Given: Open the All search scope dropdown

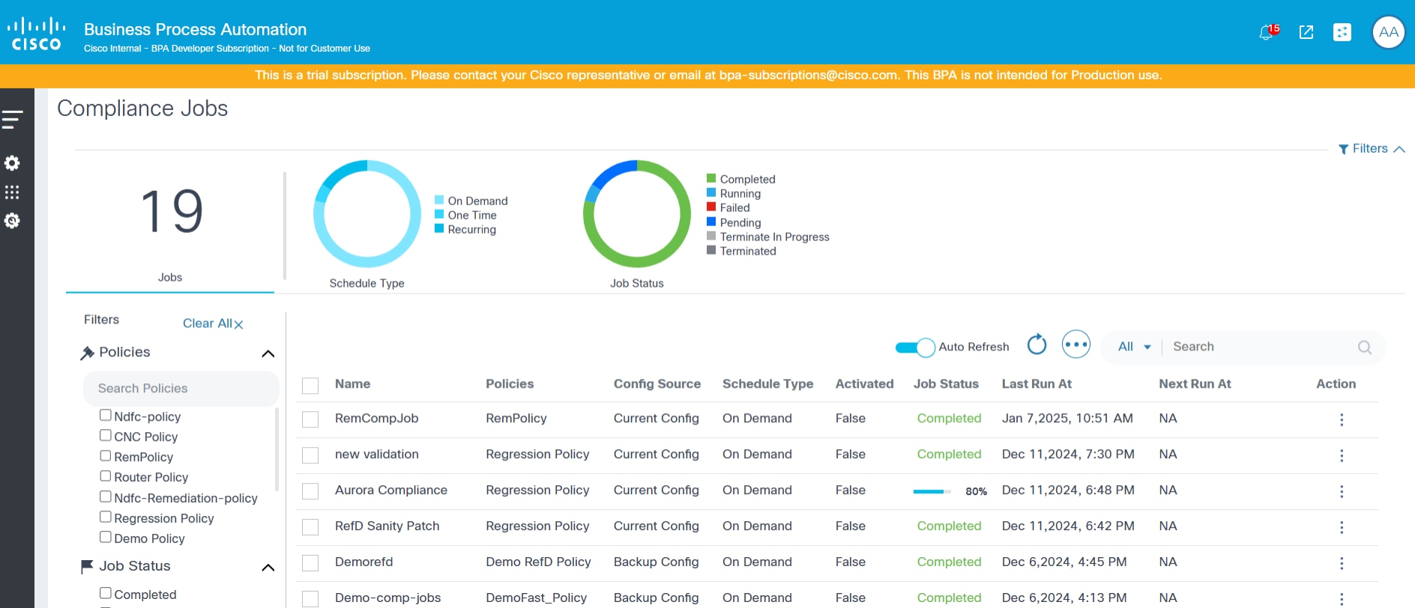Looking at the screenshot, I should click(x=1134, y=347).
